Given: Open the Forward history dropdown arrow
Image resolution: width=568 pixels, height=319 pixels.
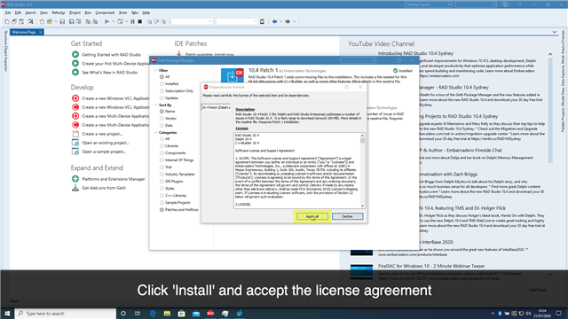Looking at the screenshot, I should (x=294, y=21).
